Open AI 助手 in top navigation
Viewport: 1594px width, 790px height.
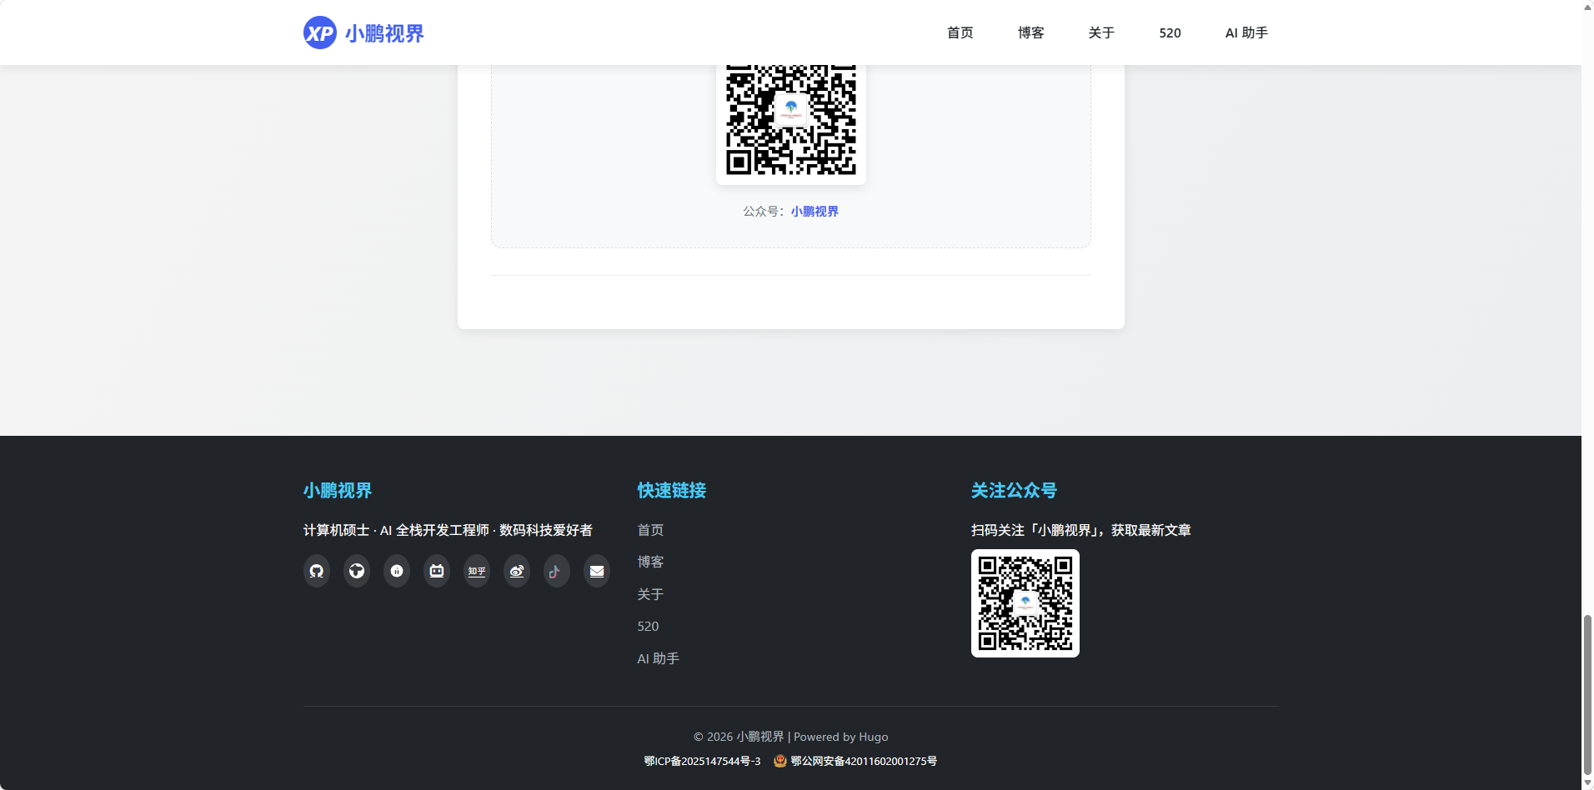[x=1246, y=32]
